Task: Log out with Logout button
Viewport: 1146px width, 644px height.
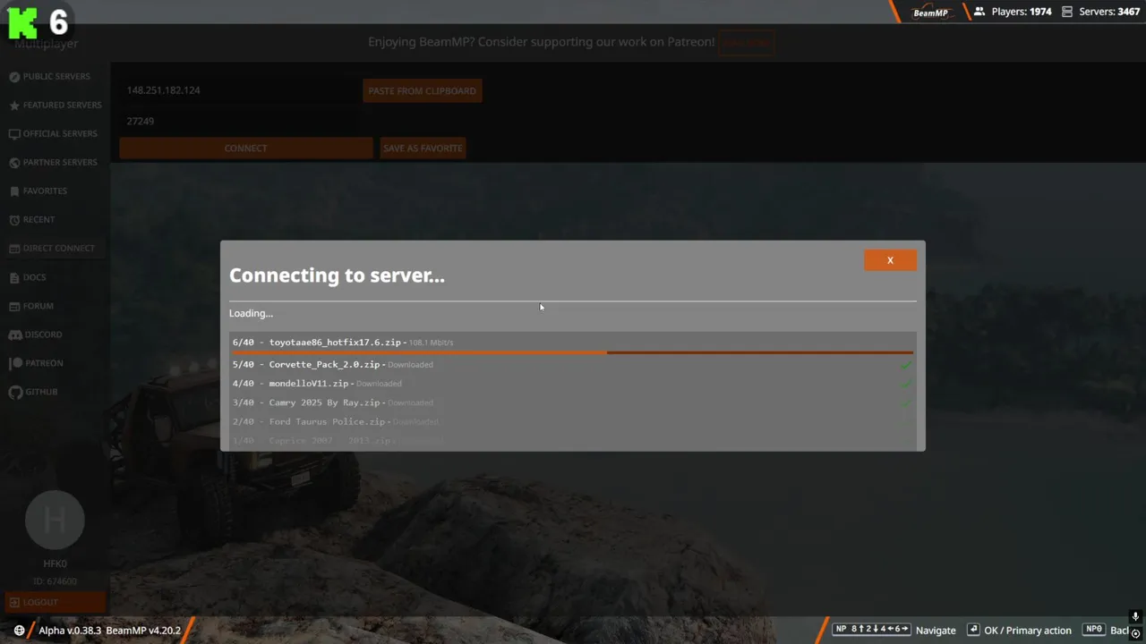Action: click(x=55, y=602)
